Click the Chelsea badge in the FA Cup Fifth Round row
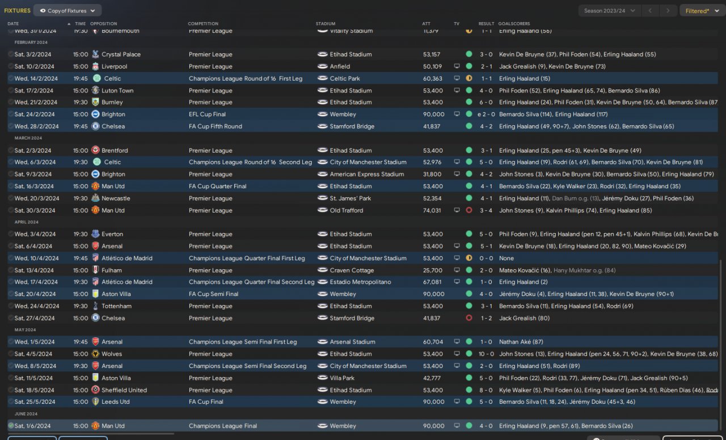This screenshot has width=726, height=440. [x=96, y=126]
